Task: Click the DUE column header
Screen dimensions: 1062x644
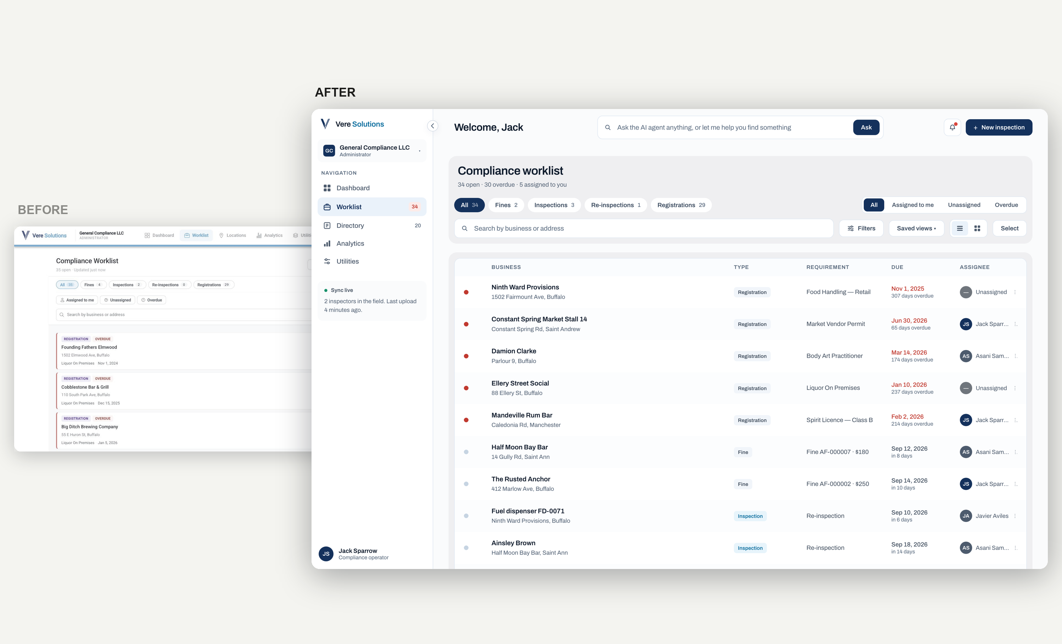Action: coord(897,267)
